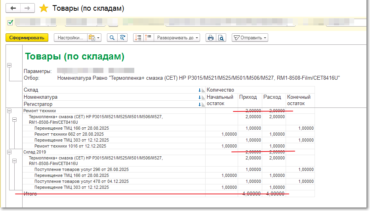Viewport: 370px width, 211px height.
Task: Click the Настройки... button
Action: [x=71, y=38]
